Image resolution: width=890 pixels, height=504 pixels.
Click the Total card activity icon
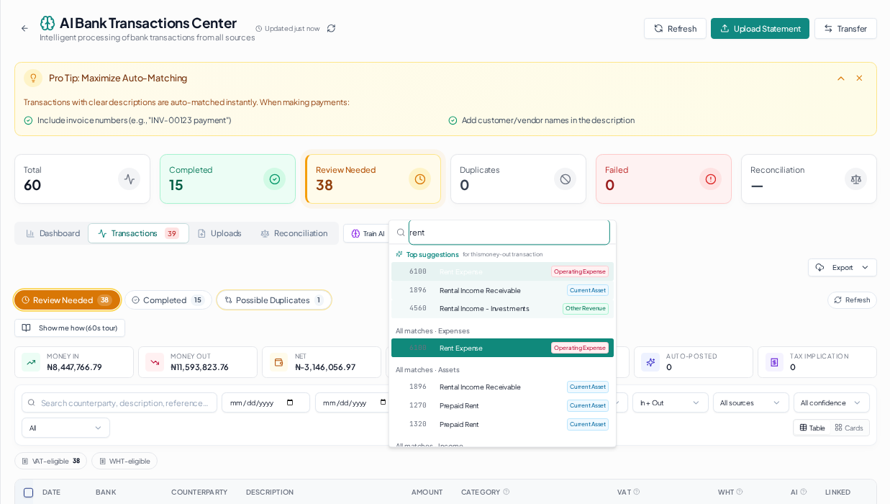[130, 179]
